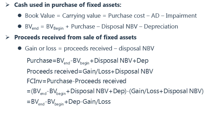Click the final line ending Dep-Gain/Loss
Screen dimensions: 218x114
click(69, 102)
